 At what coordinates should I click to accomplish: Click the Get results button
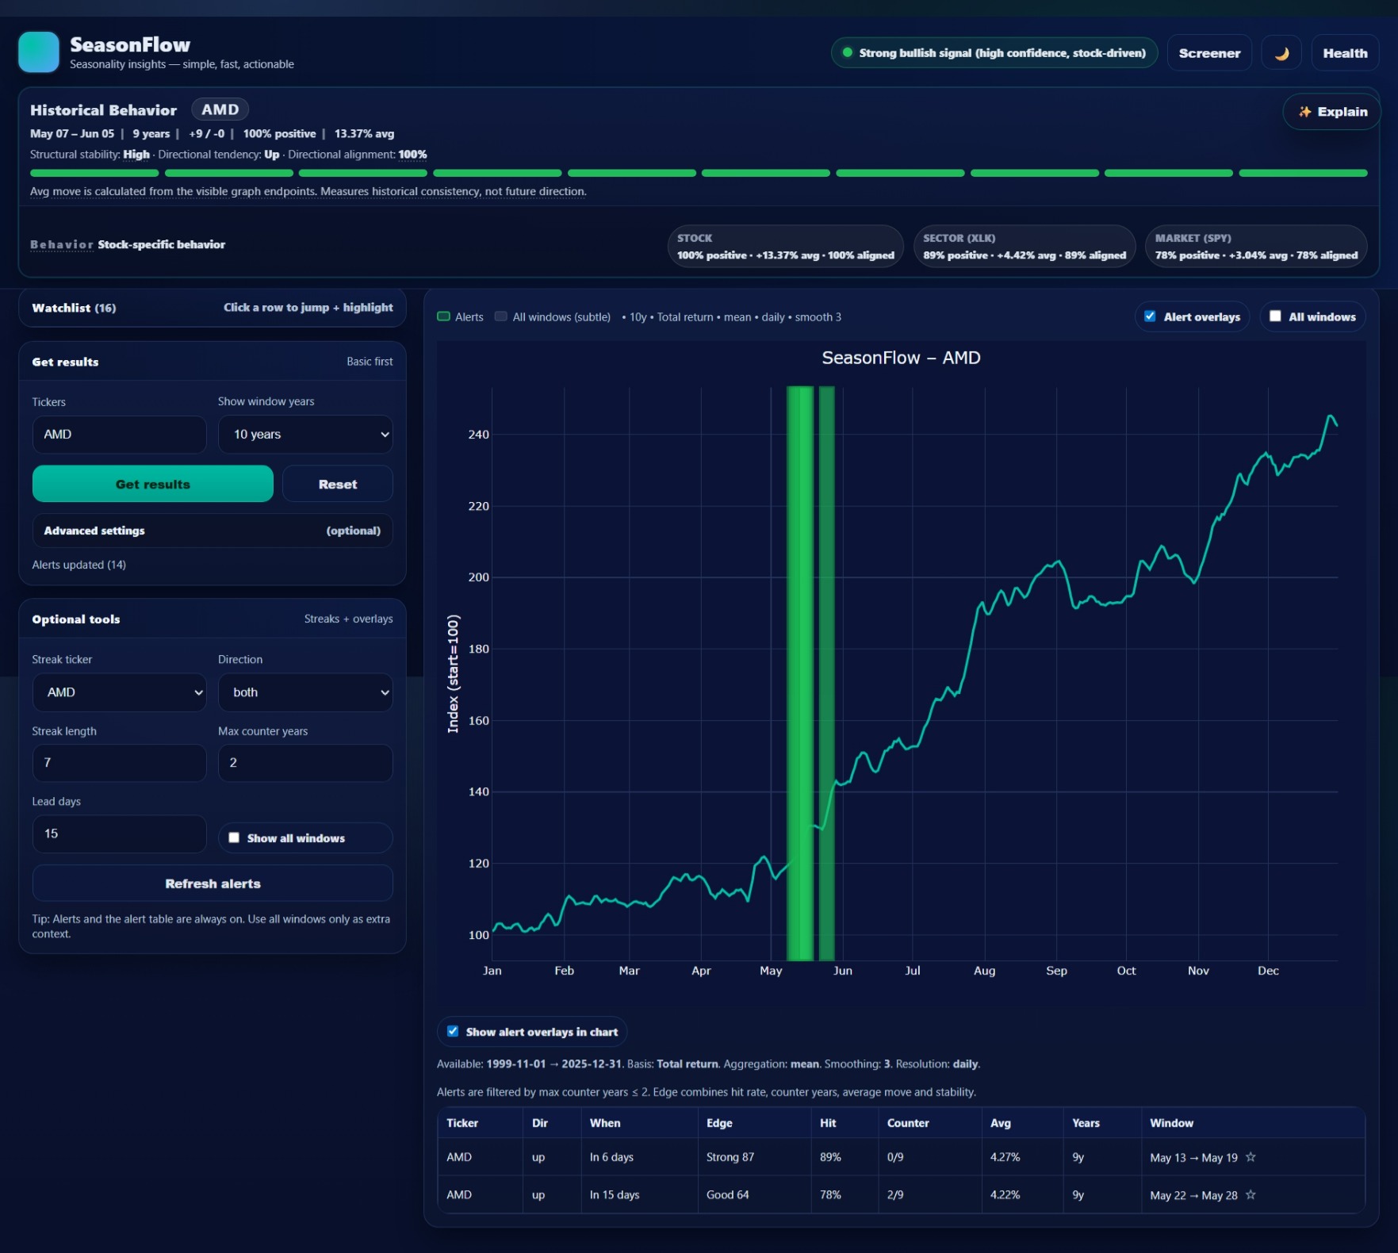coord(153,484)
